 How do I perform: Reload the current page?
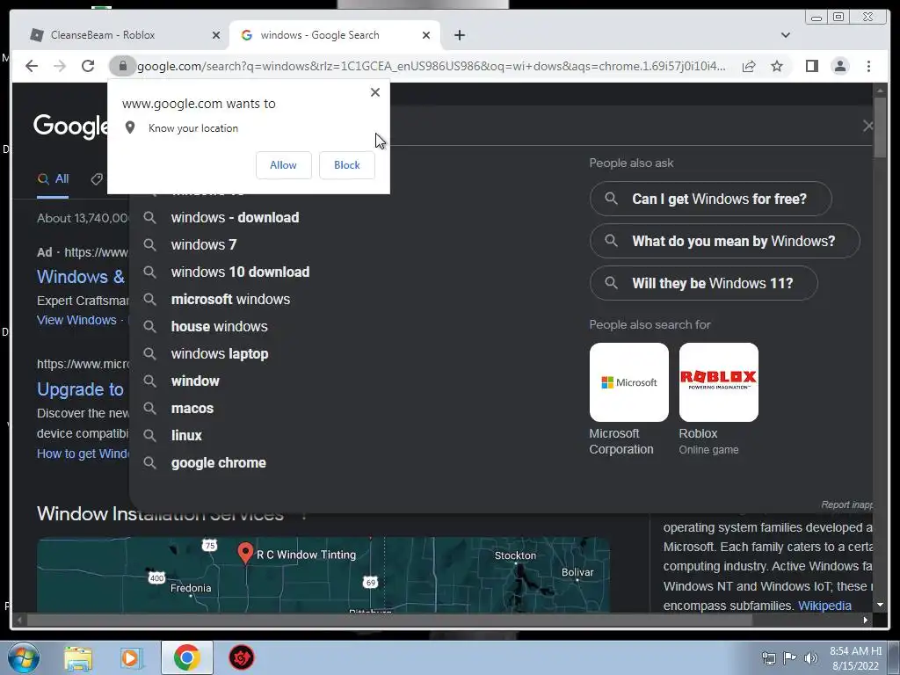88,66
